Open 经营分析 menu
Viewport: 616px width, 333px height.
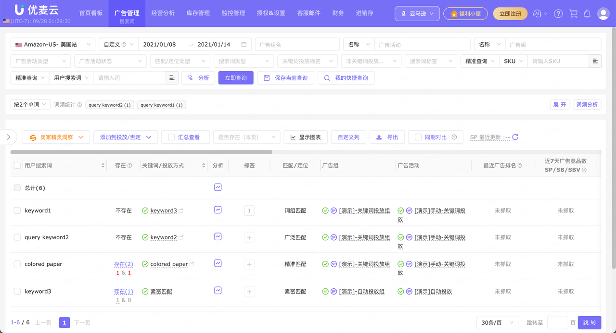point(163,13)
